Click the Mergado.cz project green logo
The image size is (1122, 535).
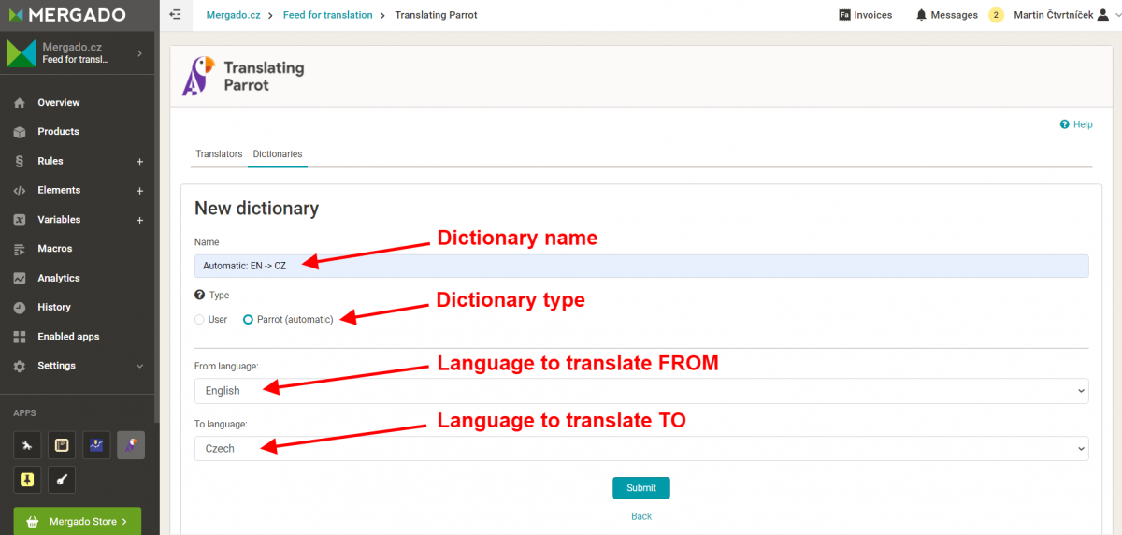coord(22,53)
